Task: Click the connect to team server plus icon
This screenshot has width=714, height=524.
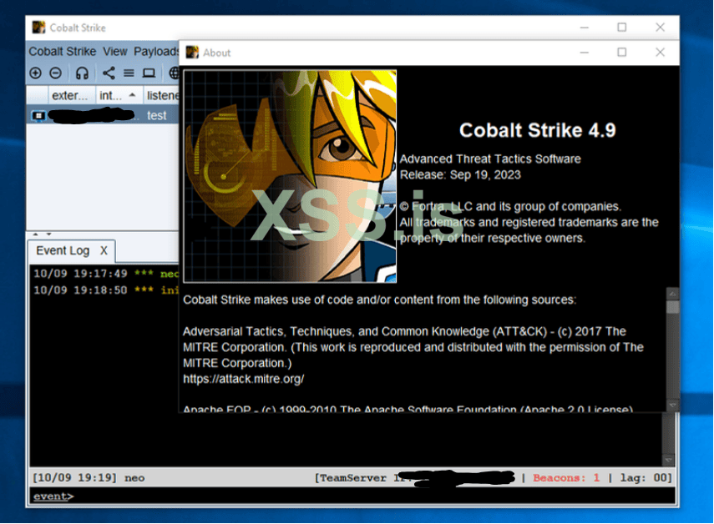Action: [x=35, y=73]
